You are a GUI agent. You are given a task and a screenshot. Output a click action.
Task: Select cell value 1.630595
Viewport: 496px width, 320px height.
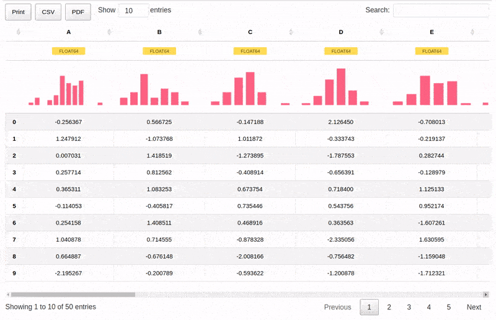pyautogui.click(x=432, y=239)
